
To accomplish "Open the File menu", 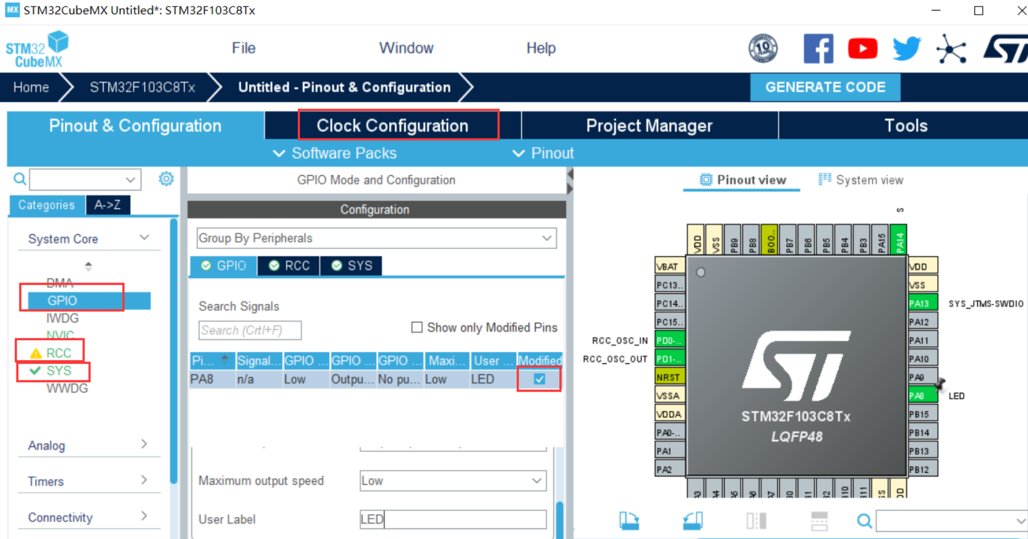I will coord(243,48).
